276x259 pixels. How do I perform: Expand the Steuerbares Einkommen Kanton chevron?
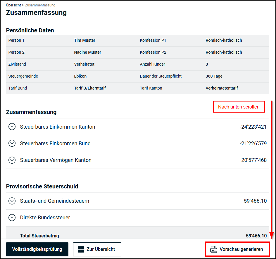coord(12,127)
